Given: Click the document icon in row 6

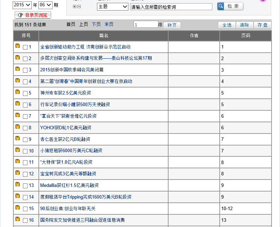Looking at the screenshot, I should 18,103.
